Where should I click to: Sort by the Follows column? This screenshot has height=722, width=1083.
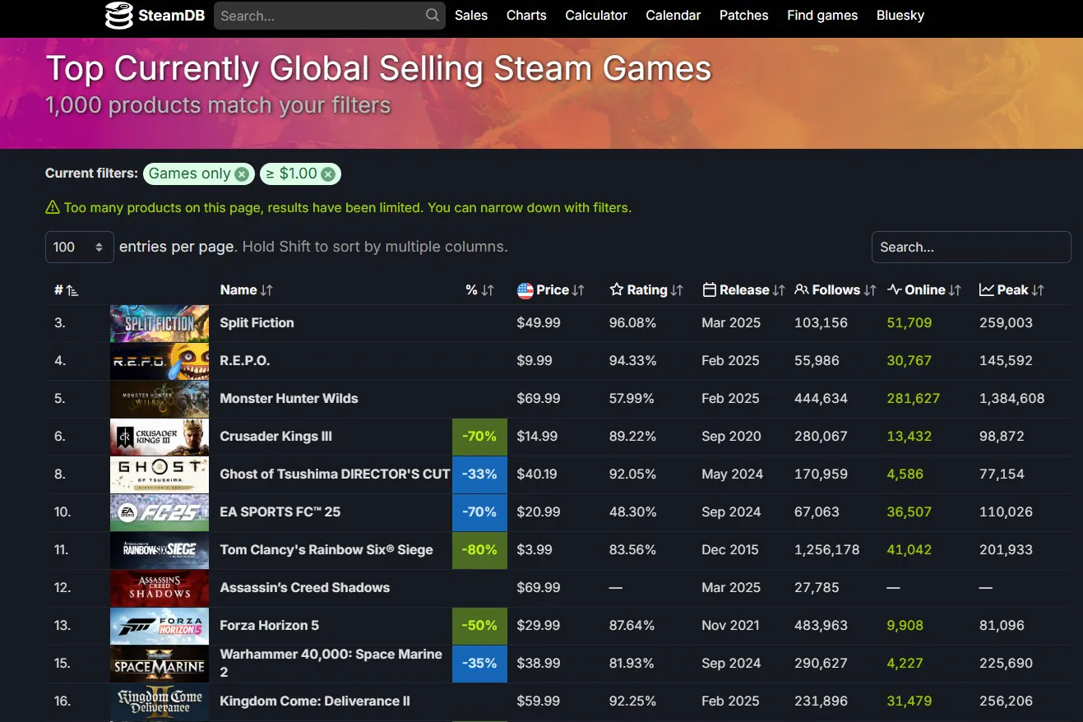pyautogui.click(x=835, y=290)
